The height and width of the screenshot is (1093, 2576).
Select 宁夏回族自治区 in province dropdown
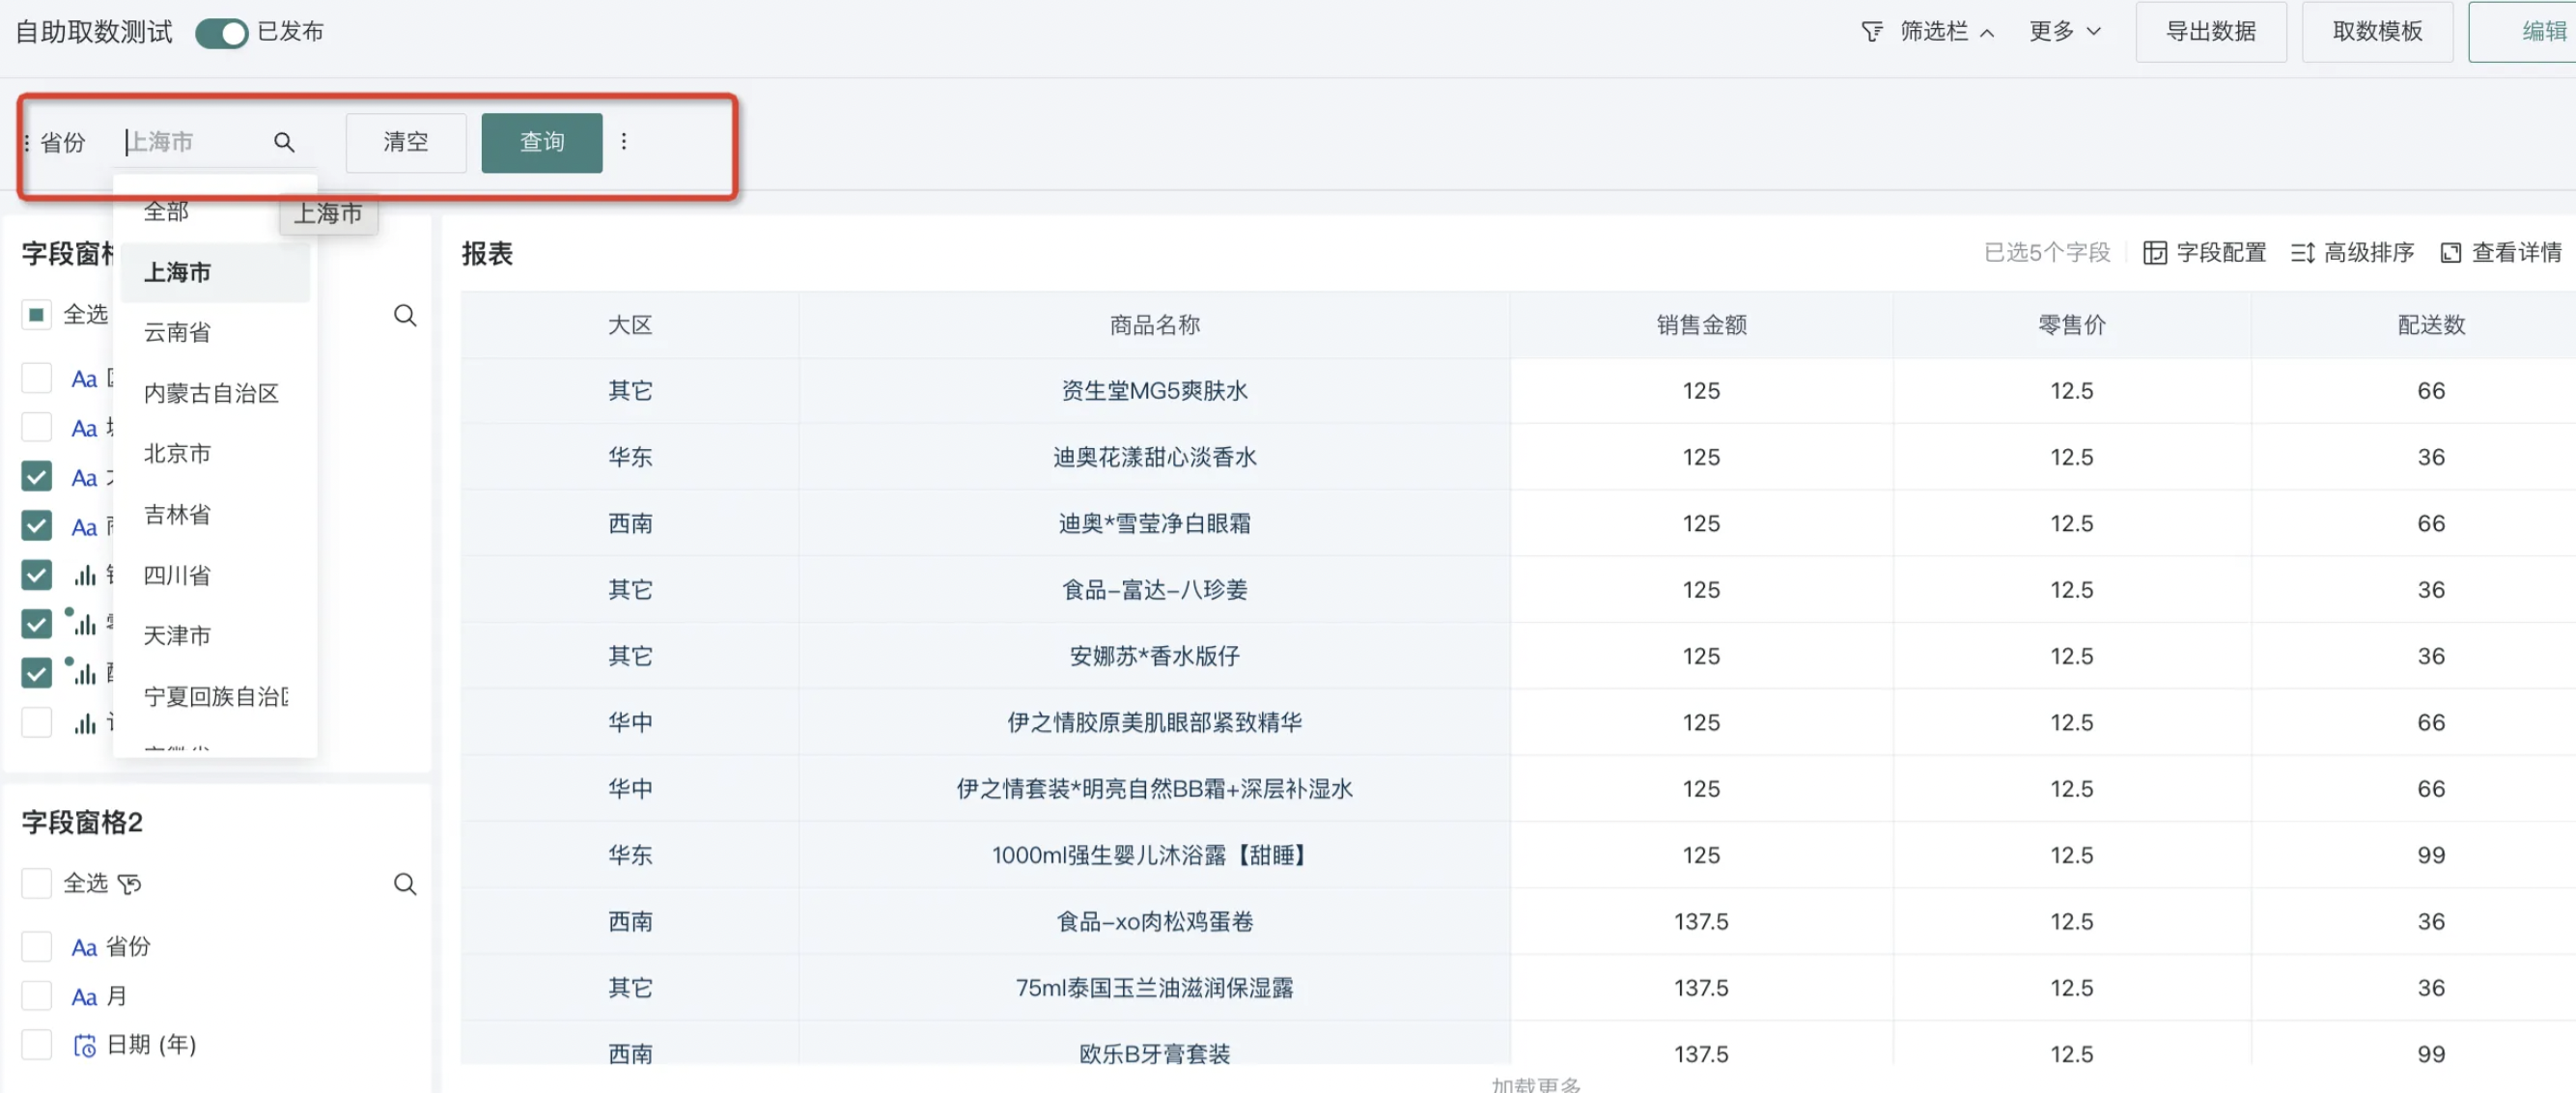pyautogui.click(x=215, y=696)
